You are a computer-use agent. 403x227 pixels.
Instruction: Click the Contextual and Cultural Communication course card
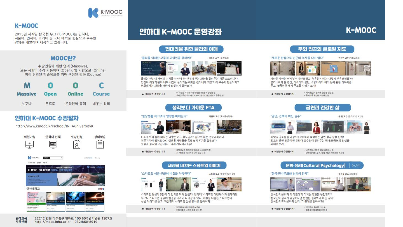pos(36,201)
